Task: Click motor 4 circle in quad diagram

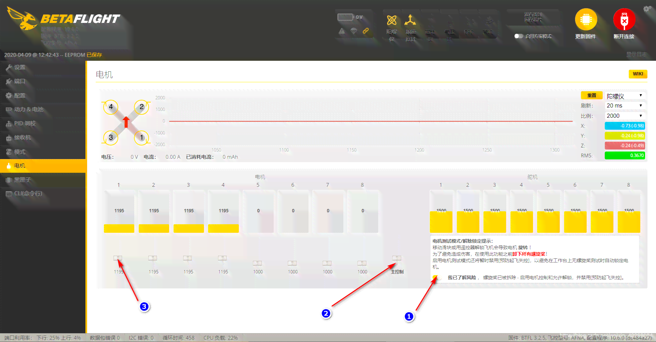Action: (111, 107)
